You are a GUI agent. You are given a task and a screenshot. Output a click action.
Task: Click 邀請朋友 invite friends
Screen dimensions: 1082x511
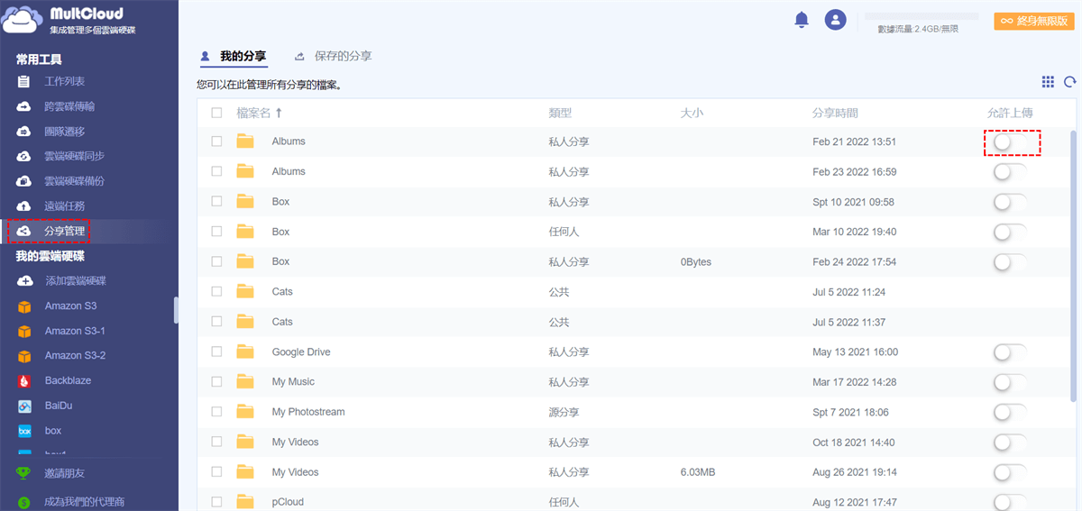point(65,473)
